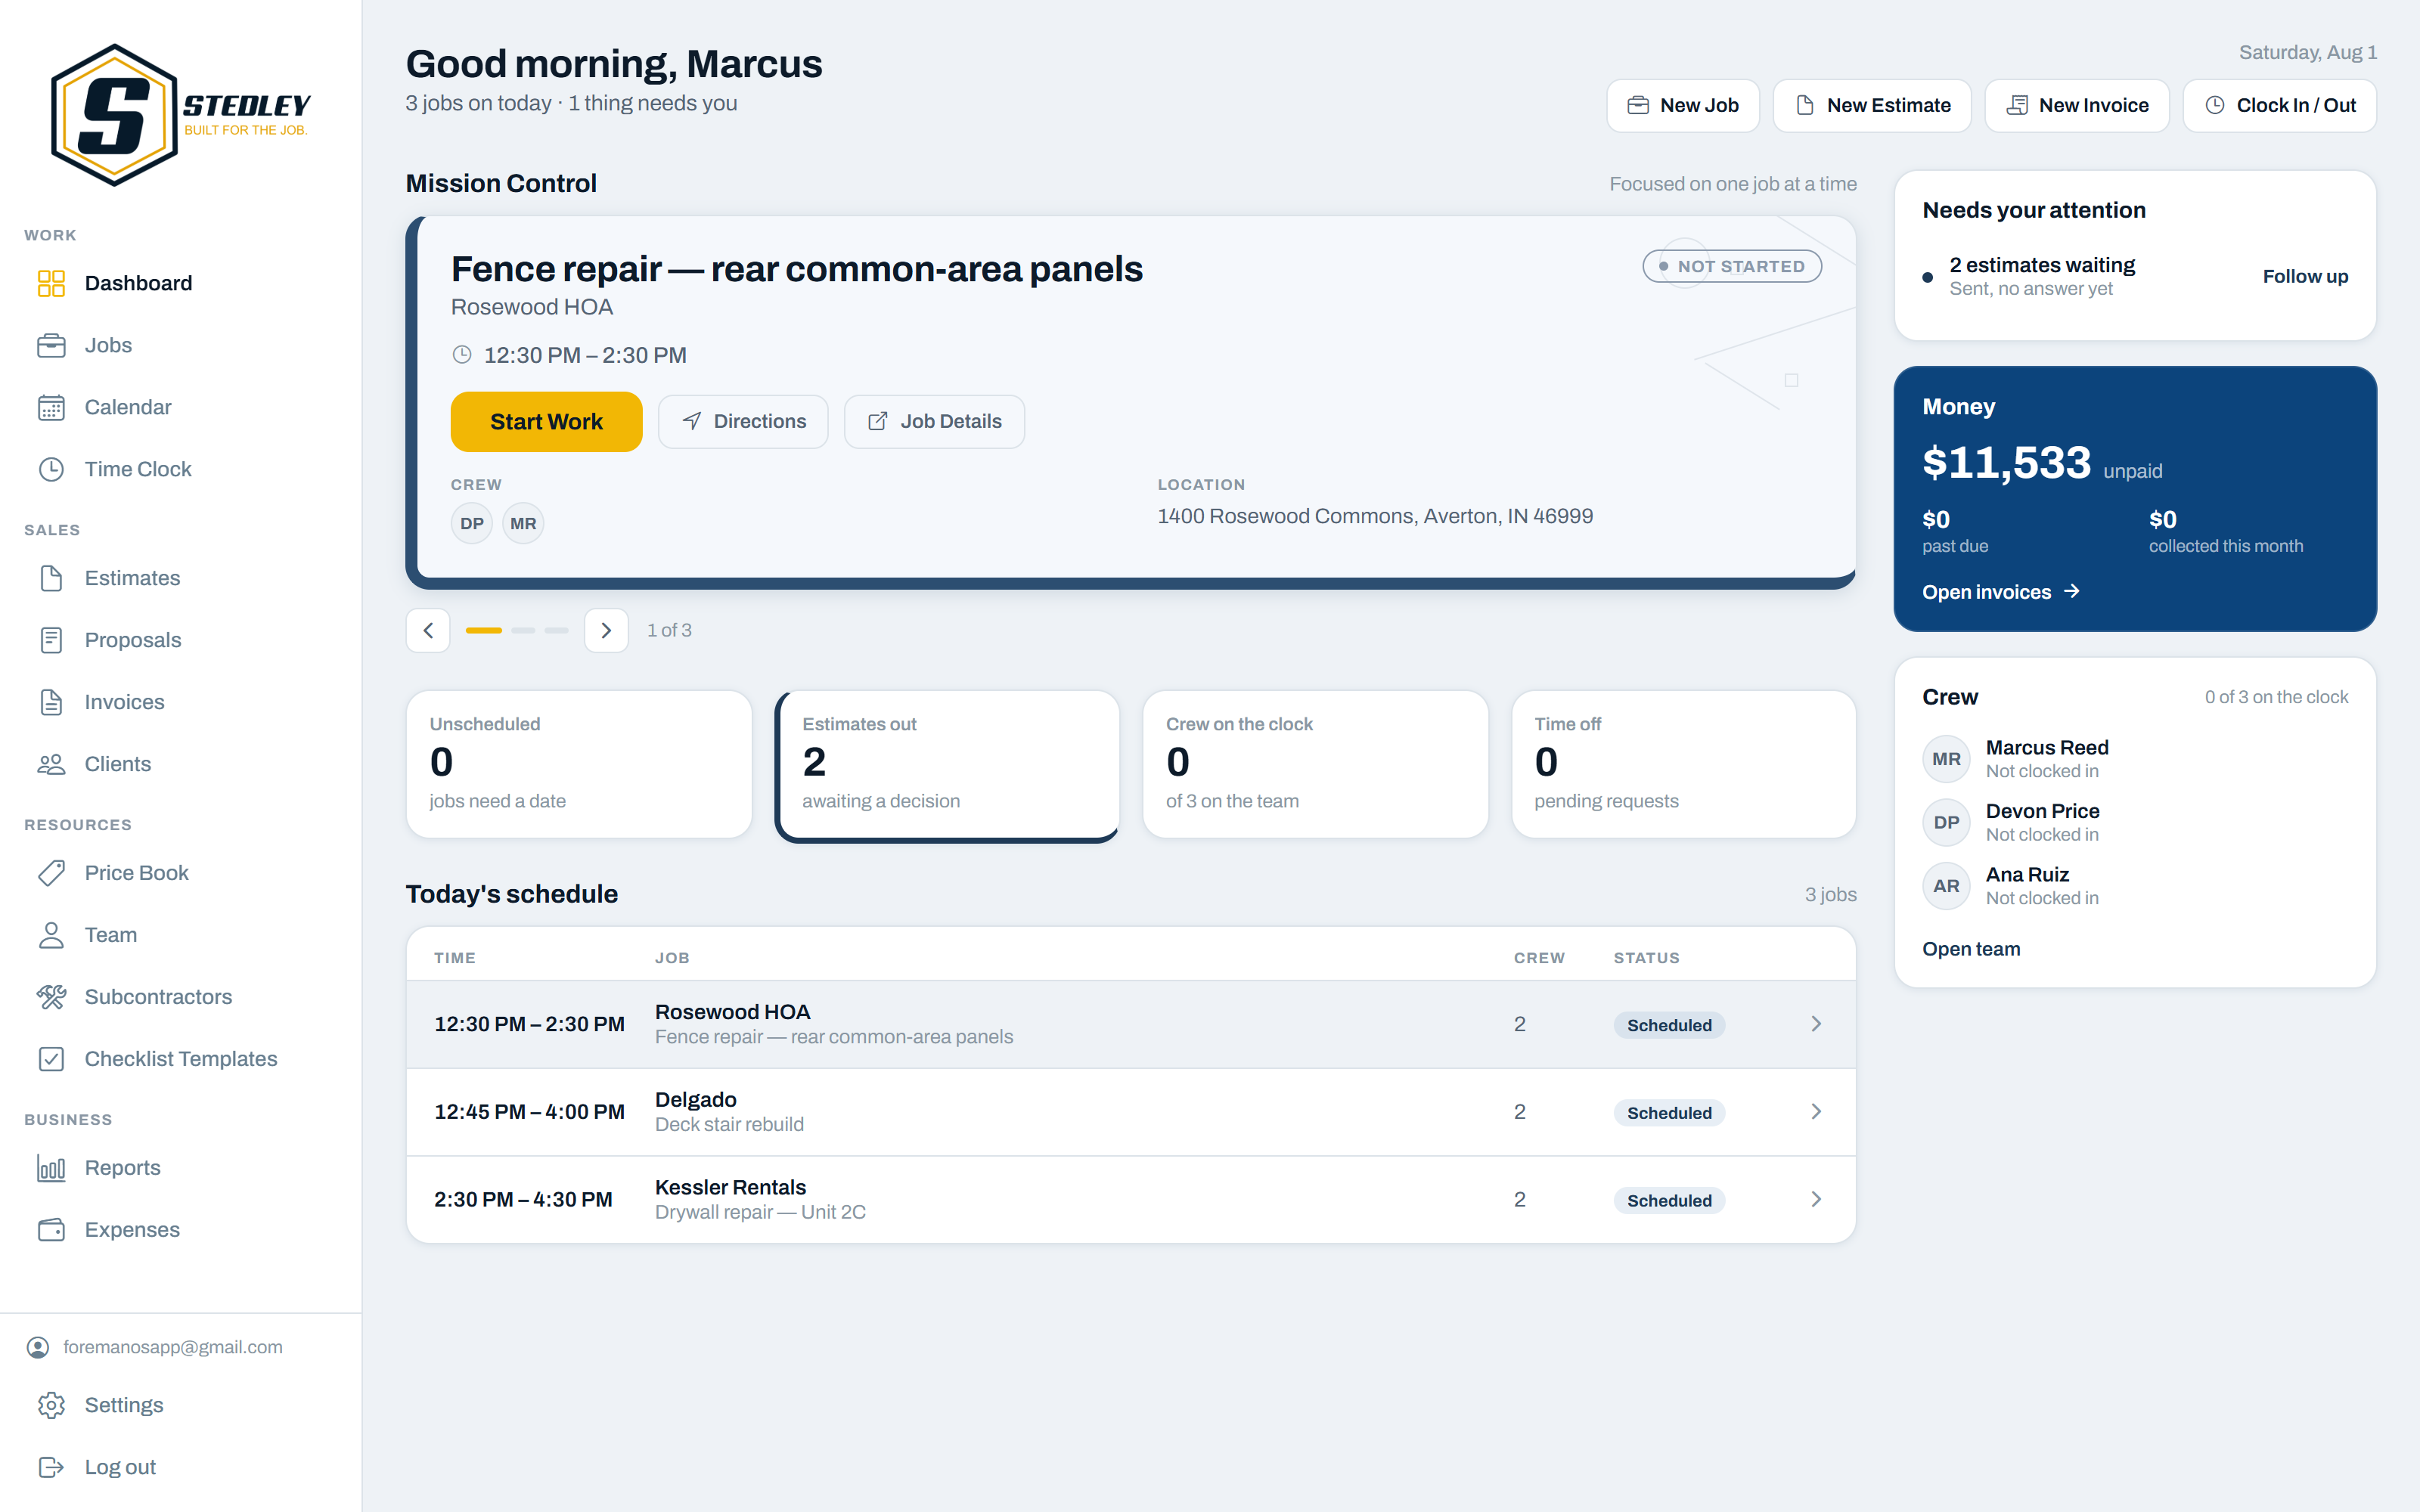The width and height of the screenshot is (2420, 1512).
Task: Click the Subcontractors tools icon
Action: [x=51, y=997]
